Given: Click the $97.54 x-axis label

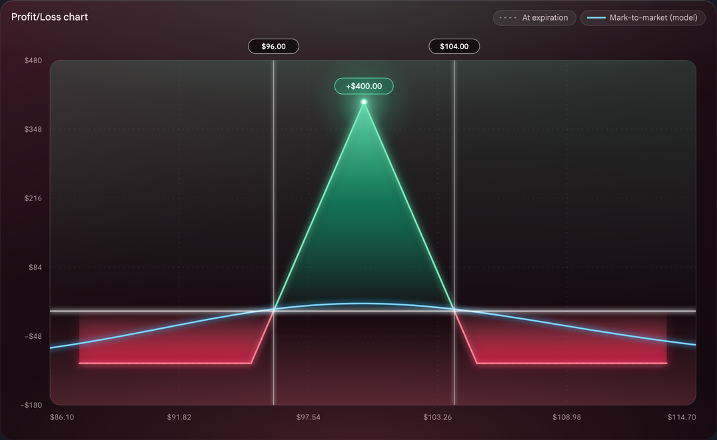Looking at the screenshot, I should pos(309,417).
